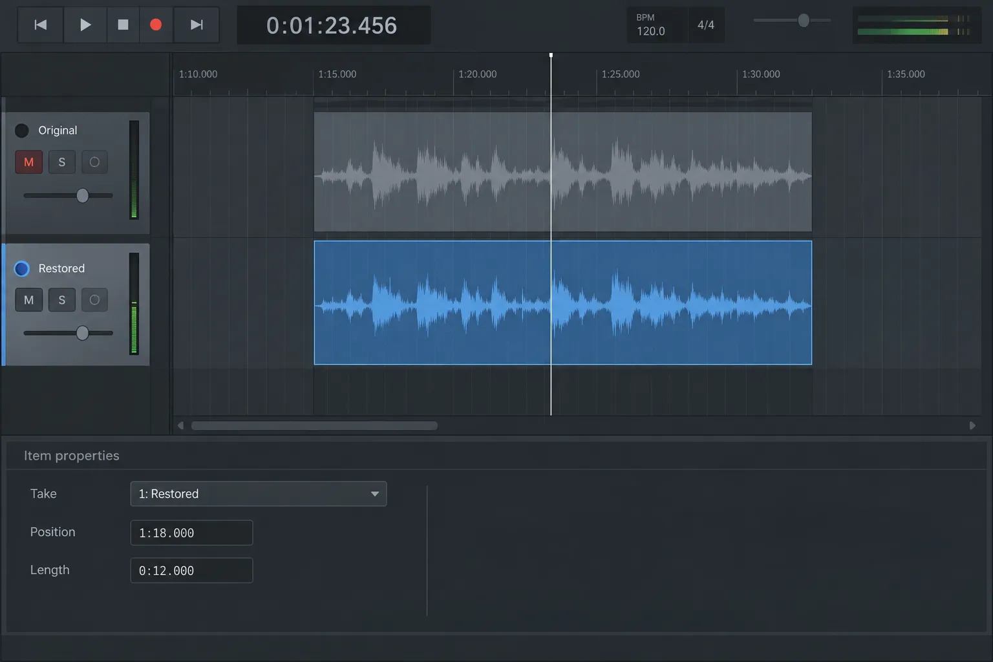This screenshot has height=662, width=993.
Task: Arm recording on Original track
Action: click(94, 162)
